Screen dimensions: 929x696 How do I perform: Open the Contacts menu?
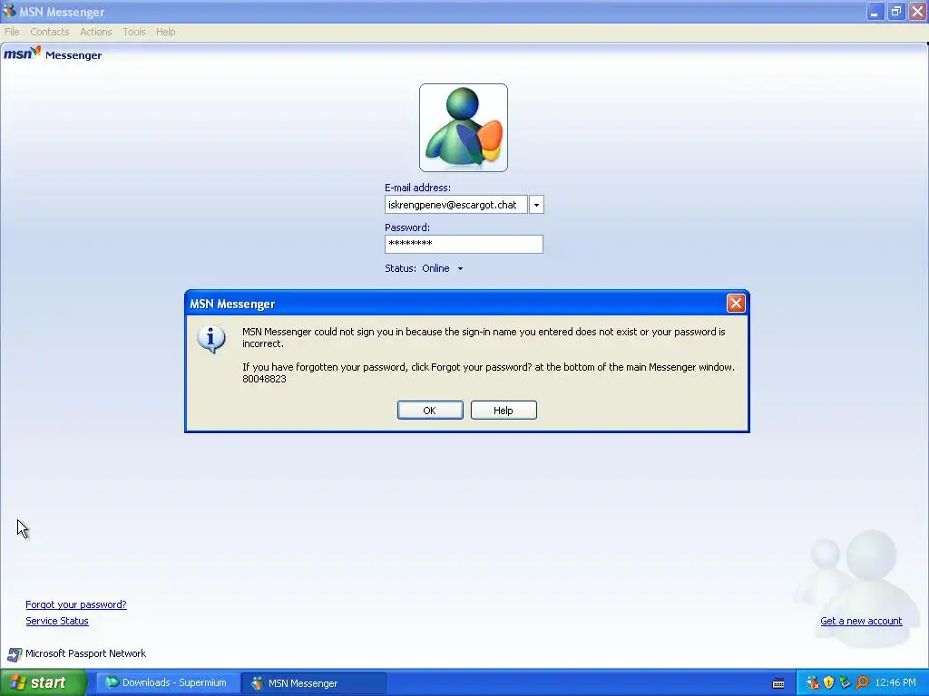(x=50, y=32)
